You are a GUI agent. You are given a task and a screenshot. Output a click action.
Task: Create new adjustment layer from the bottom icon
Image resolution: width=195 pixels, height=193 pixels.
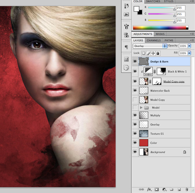point(164,189)
